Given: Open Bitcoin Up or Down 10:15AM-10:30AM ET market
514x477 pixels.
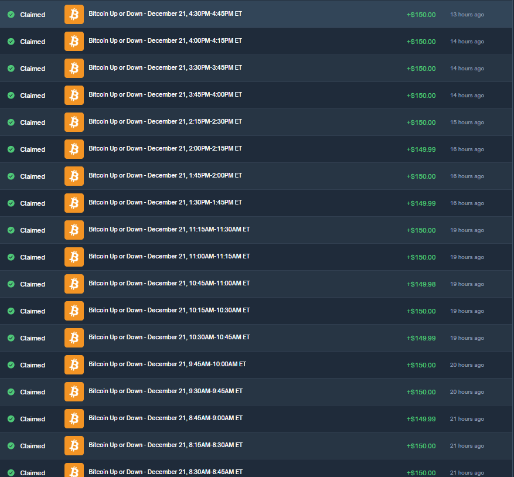Looking at the screenshot, I should coord(169,310).
